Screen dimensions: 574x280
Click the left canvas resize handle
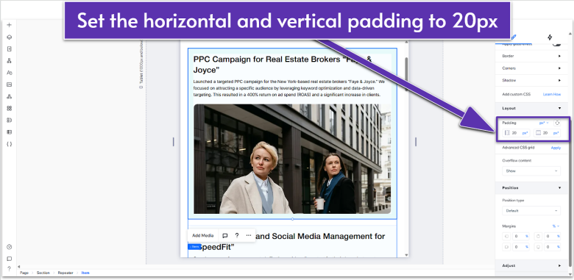pyautogui.click(x=173, y=142)
